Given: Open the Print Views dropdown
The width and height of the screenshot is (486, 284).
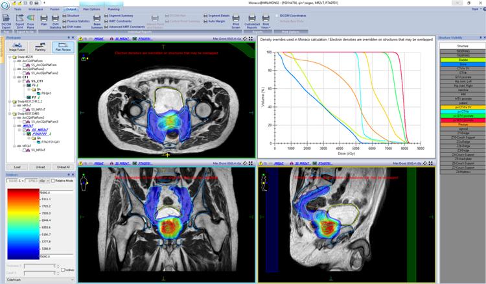Looking at the screenshot, I should [266, 21].
